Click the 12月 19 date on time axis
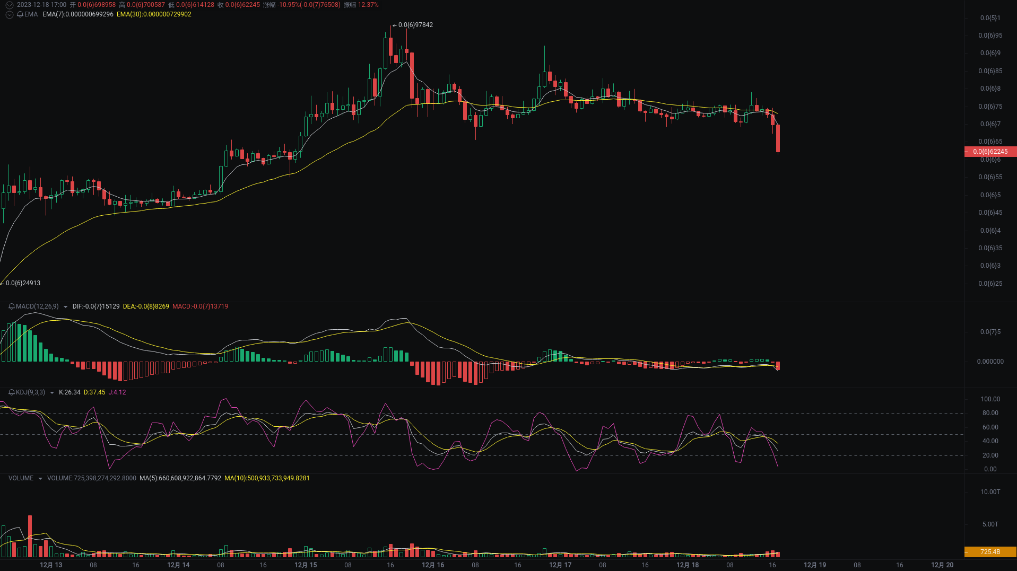This screenshot has height=571, width=1017. coord(815,565)
